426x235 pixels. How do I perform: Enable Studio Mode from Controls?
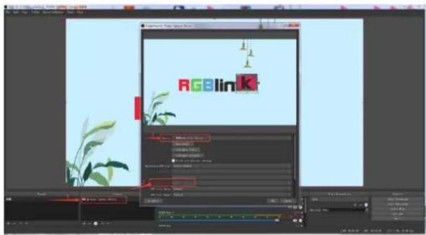(x=398, y=209)
